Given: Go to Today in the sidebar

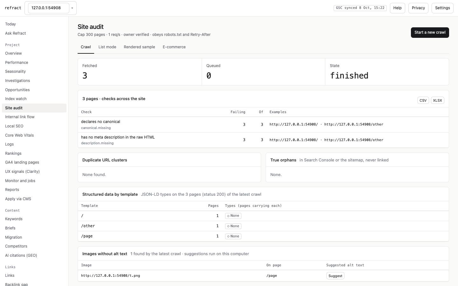Looking at the screenshot, I should click(34, 24).
